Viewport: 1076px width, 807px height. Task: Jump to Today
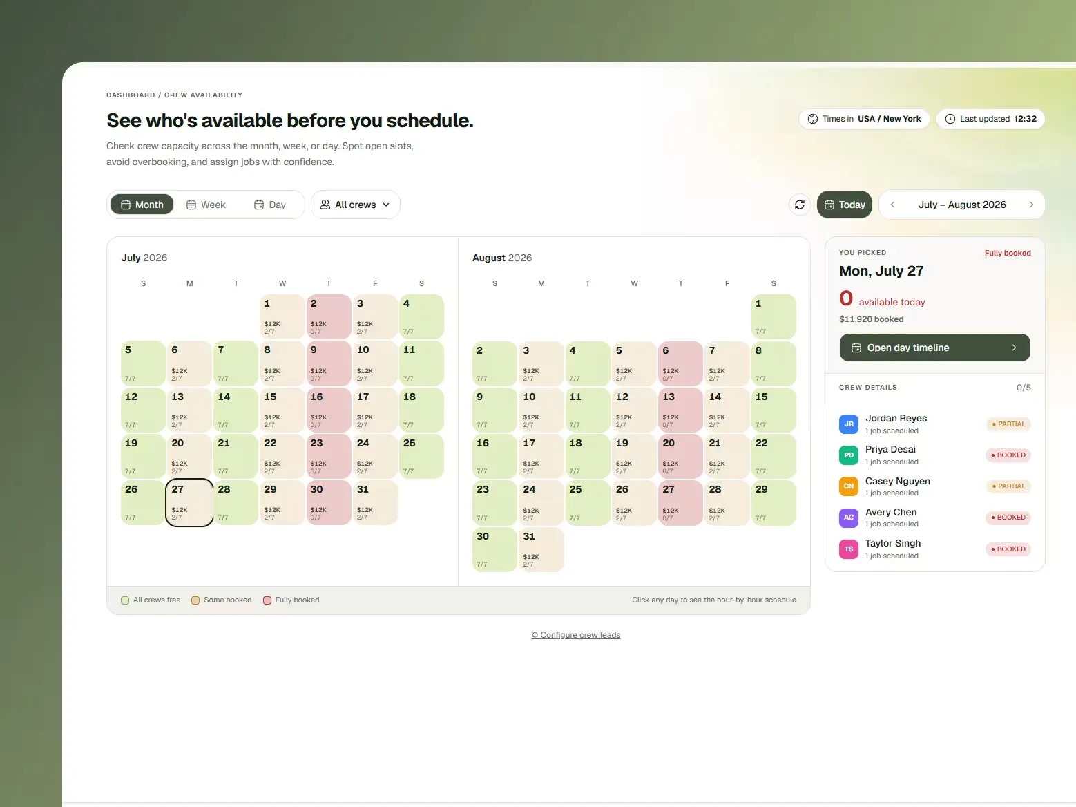[845, 205]
